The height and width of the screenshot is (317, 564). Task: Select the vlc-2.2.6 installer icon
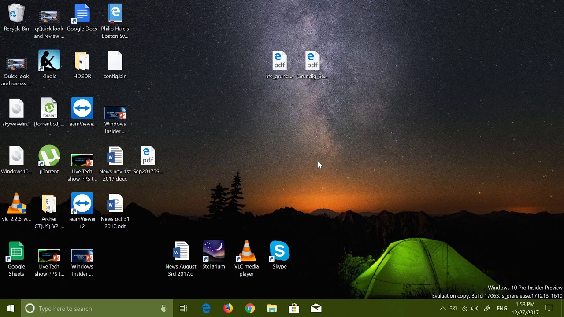[x=16, y=207]
